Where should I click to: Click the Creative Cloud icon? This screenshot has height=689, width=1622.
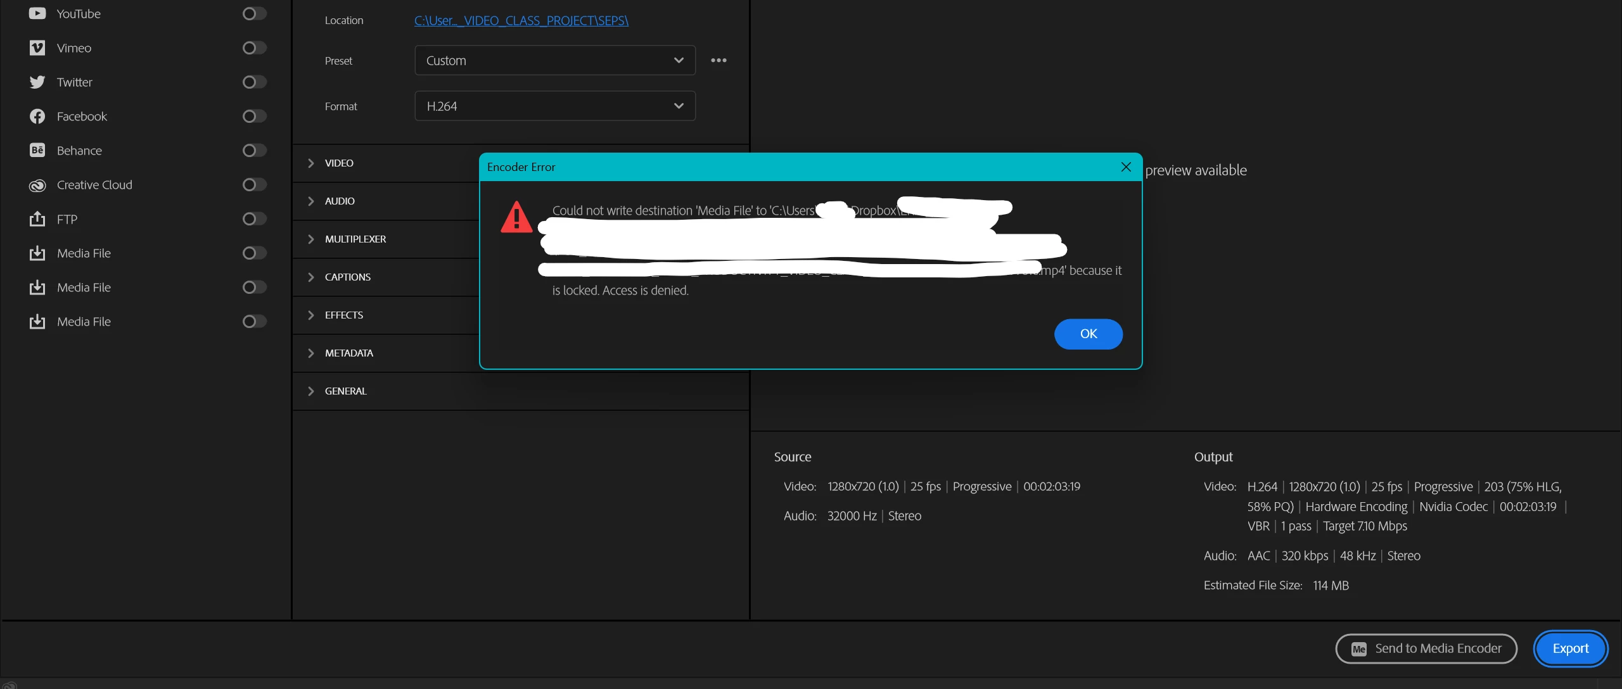point(37,185)
